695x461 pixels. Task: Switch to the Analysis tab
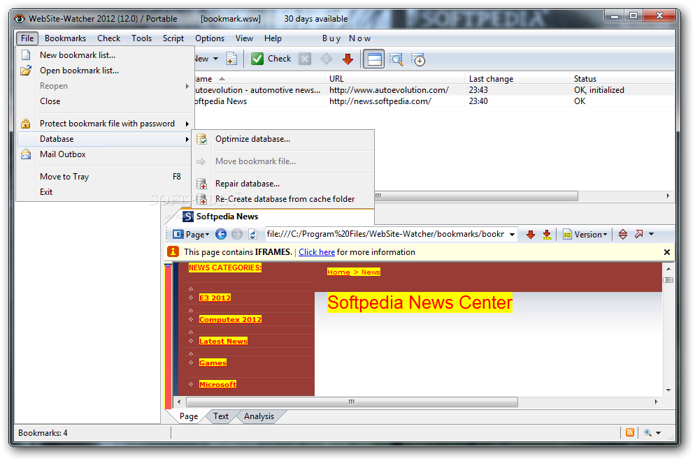(259, 416)
